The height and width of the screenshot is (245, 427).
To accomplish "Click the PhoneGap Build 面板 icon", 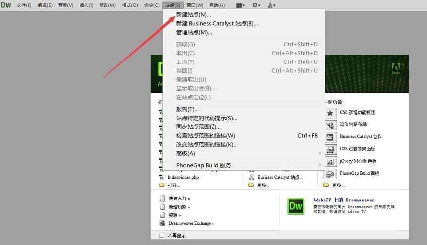I will (330, 174).
